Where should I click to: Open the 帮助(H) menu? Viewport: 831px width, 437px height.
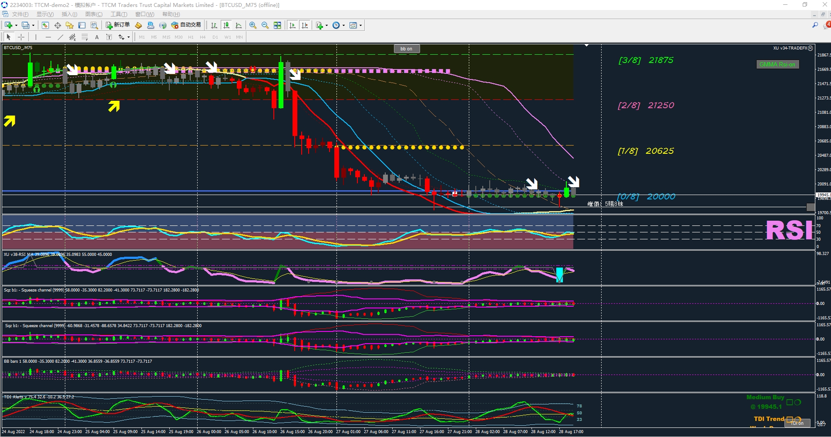point(171,14)
